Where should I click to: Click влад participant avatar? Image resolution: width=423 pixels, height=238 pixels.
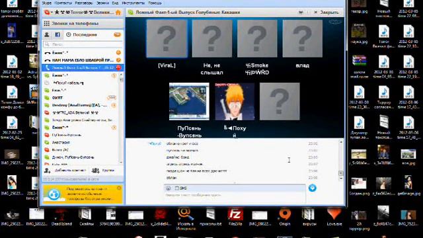303,38
